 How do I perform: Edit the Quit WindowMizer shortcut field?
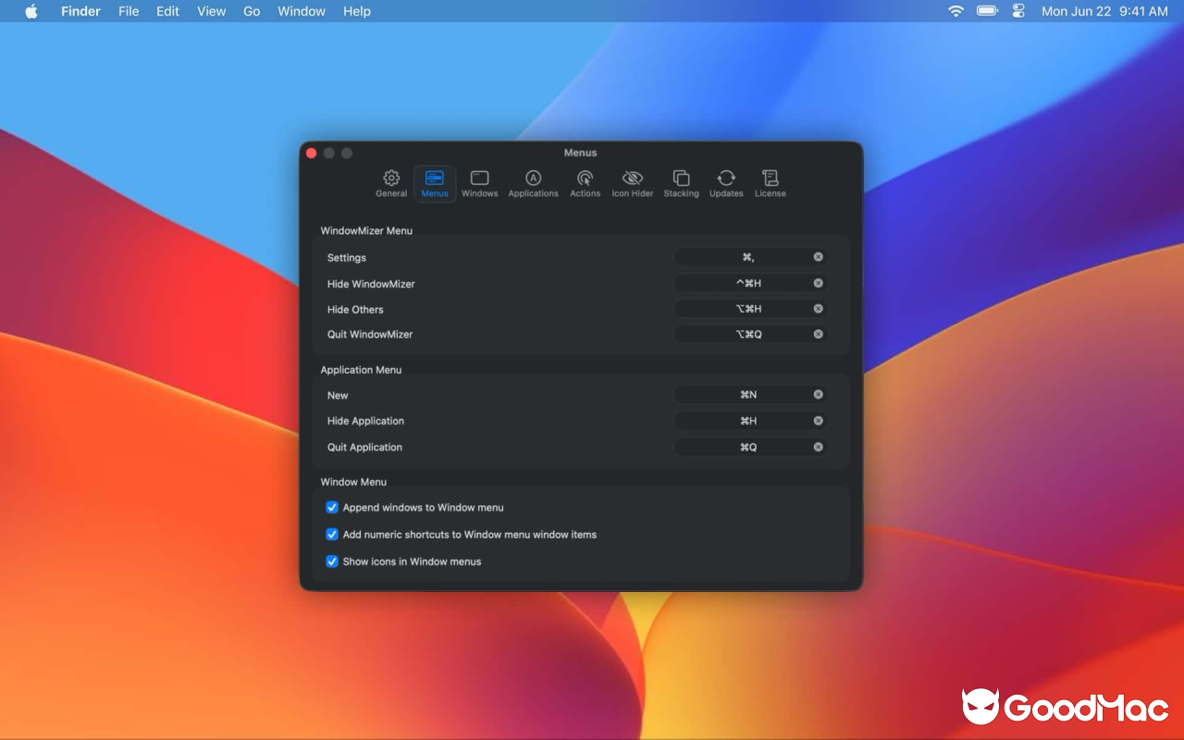pyautogui.click(x=749, y=334)
